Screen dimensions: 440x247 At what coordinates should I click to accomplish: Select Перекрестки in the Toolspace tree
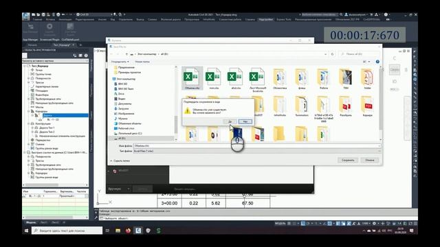(43, 140)
